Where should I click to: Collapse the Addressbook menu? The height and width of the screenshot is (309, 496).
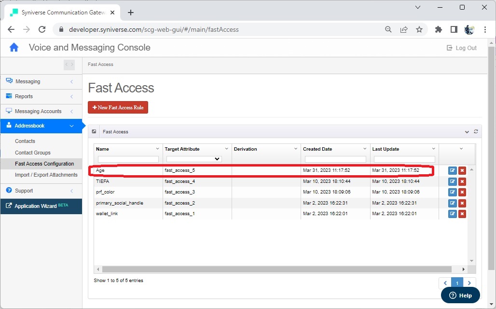click(41, 126)
